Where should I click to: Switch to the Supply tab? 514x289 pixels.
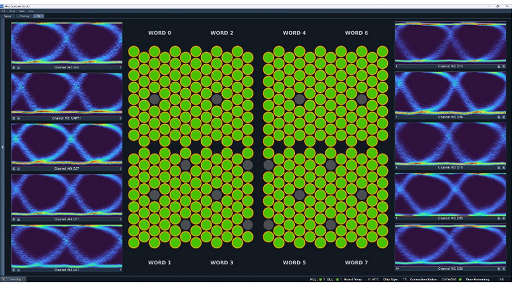point(8,16)
